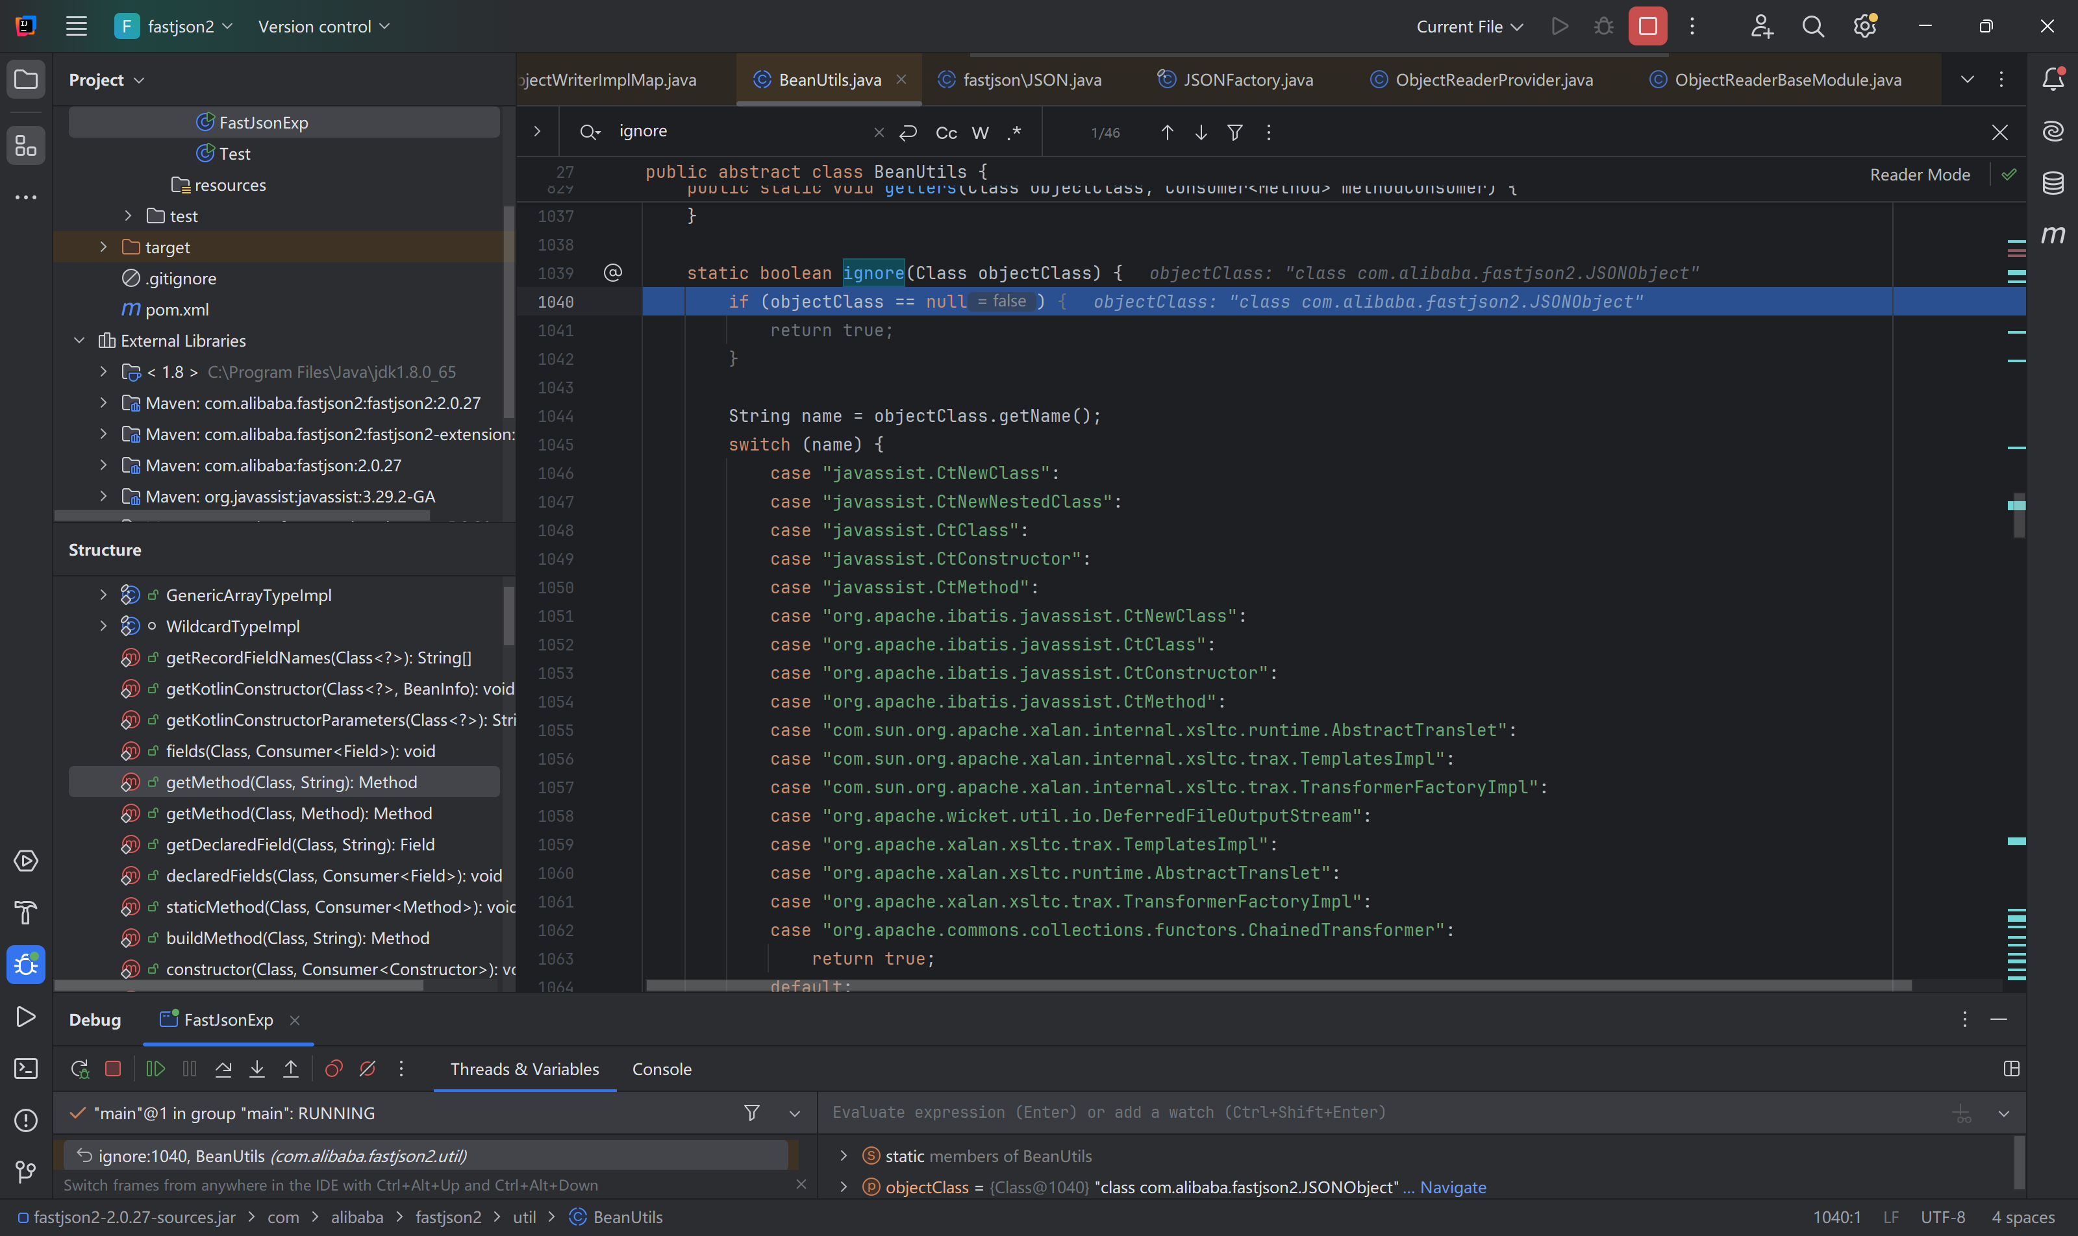Open the Database tool window

(x=2053, y=182)
